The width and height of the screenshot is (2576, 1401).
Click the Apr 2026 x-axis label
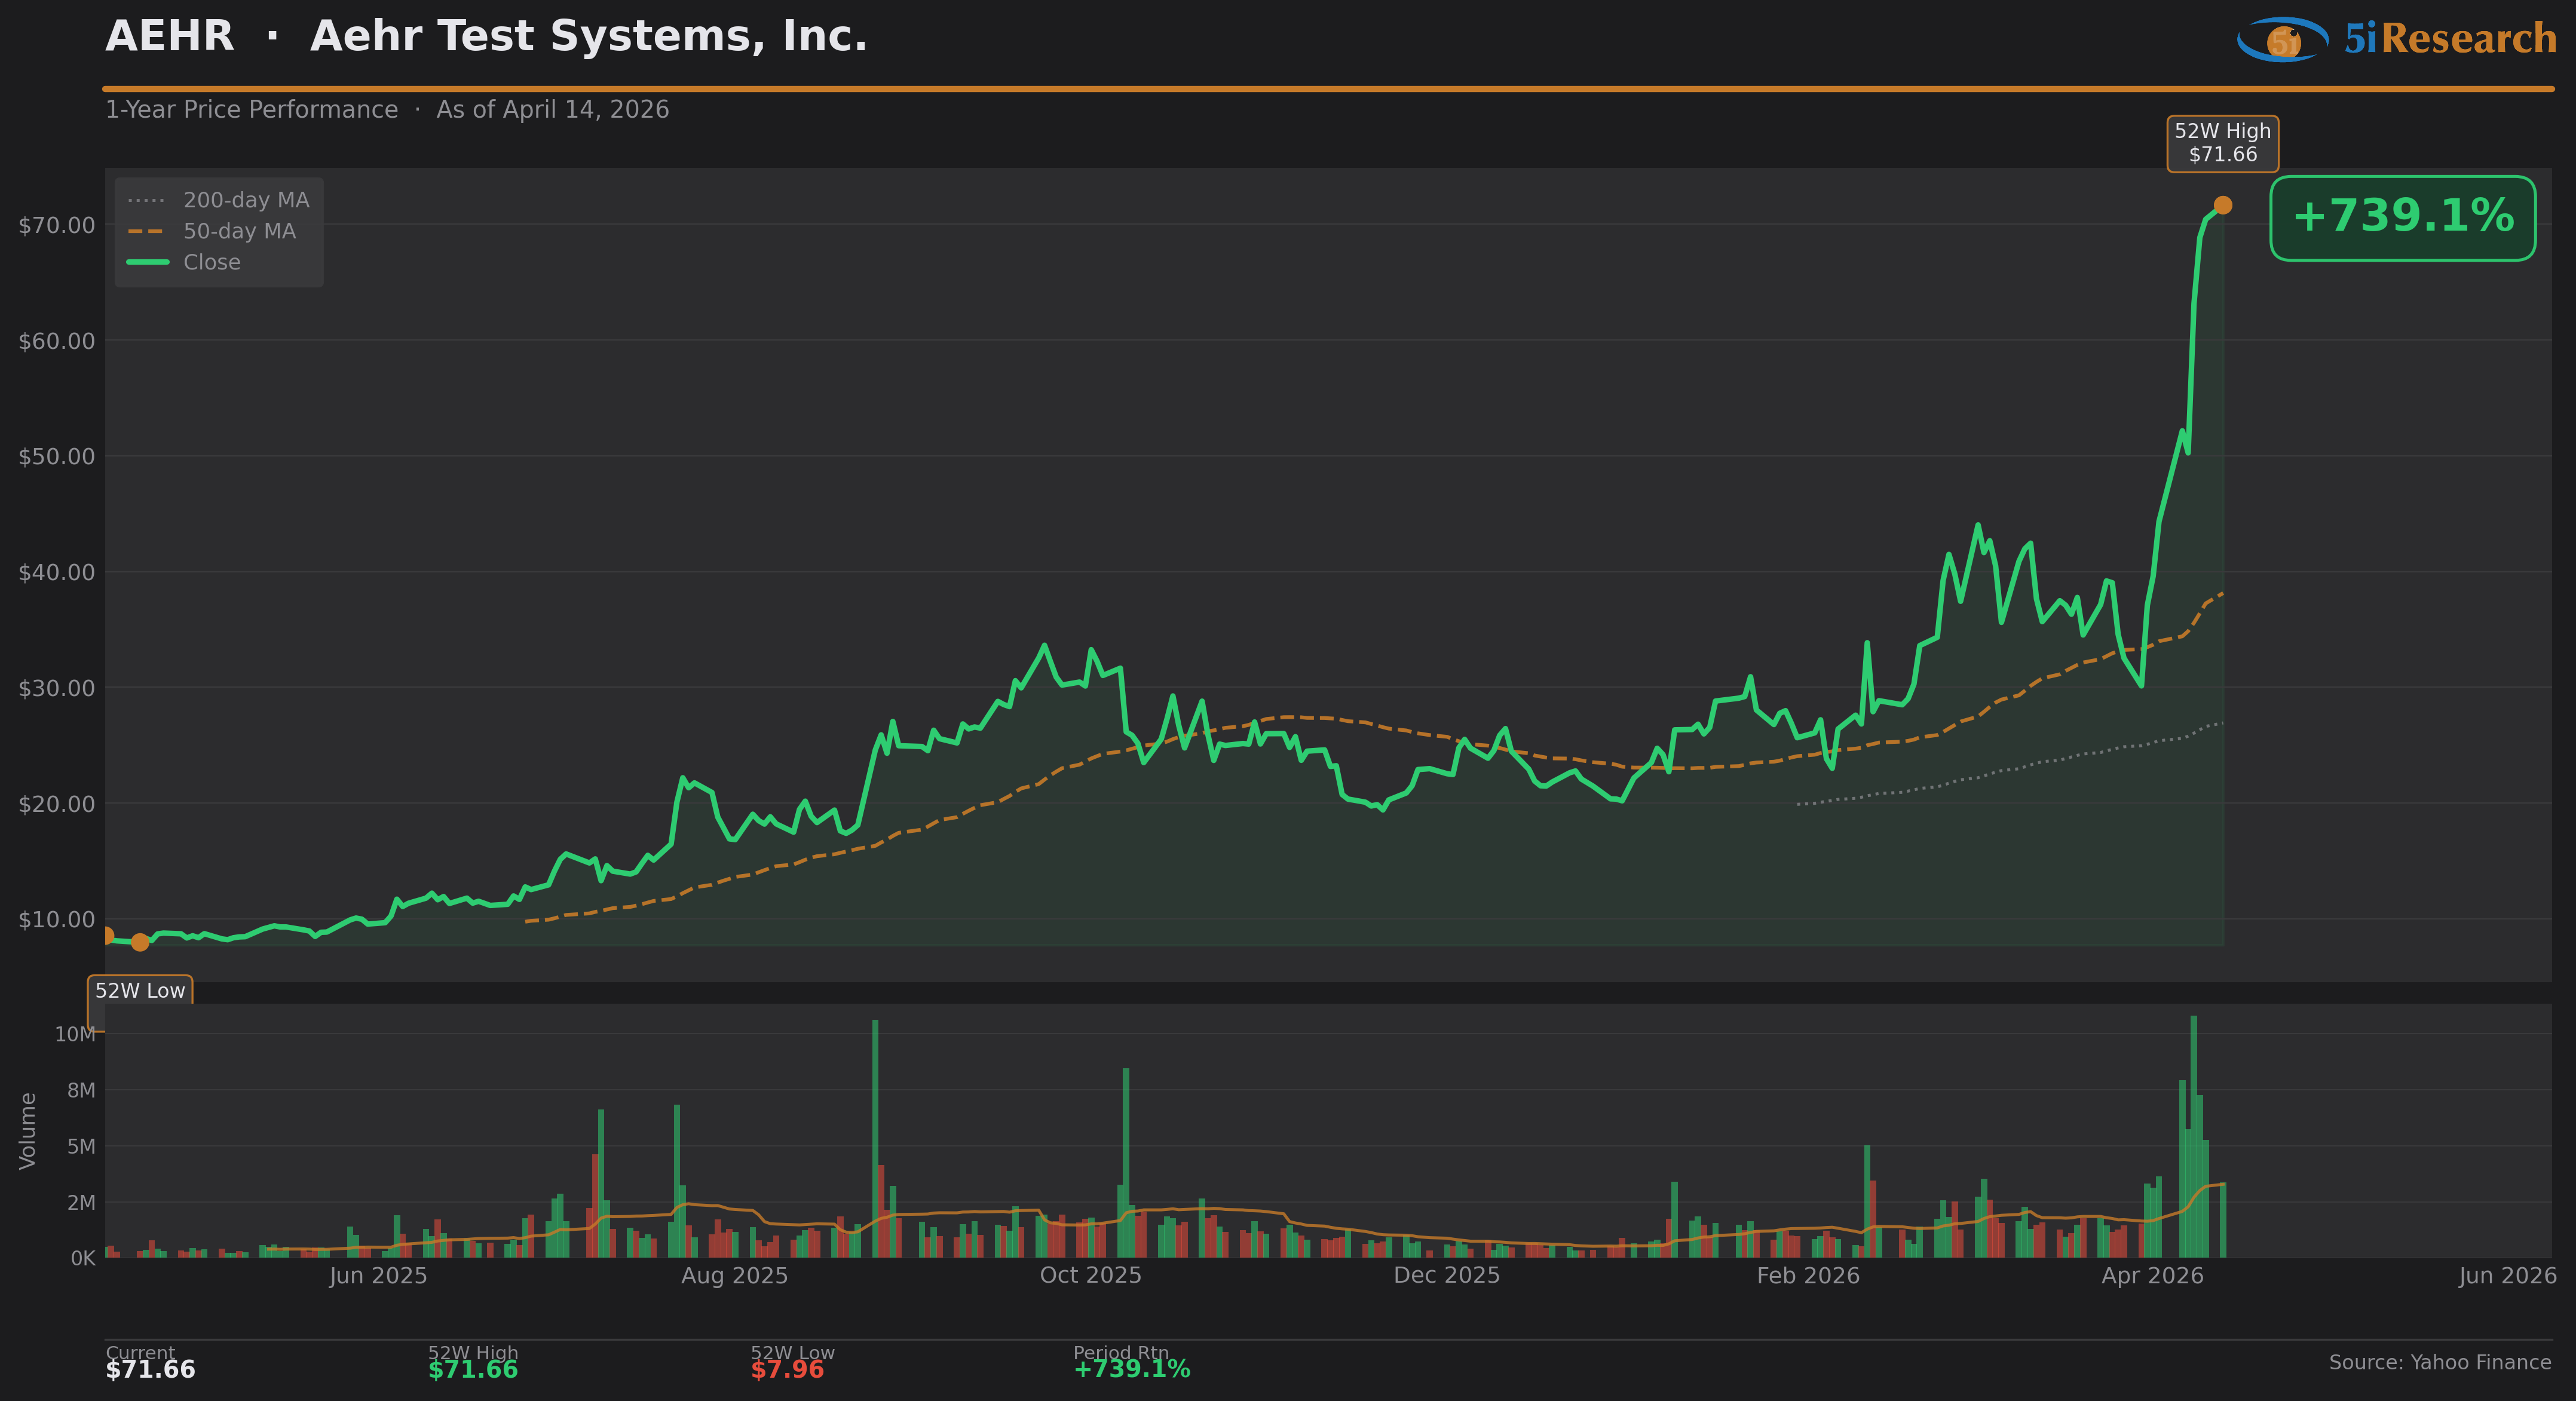click(x=2152, y=1276)
